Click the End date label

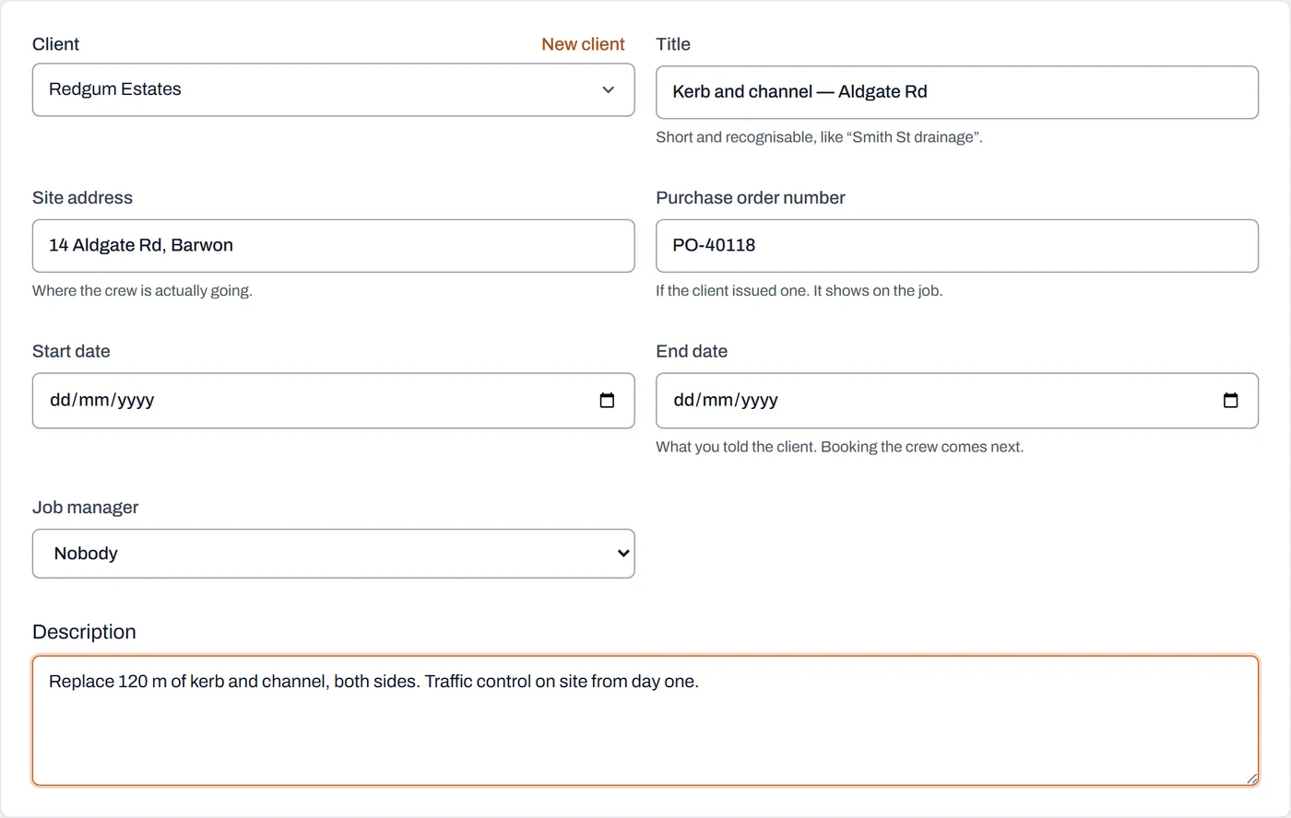pyautogui.click(x=692, y=352)
